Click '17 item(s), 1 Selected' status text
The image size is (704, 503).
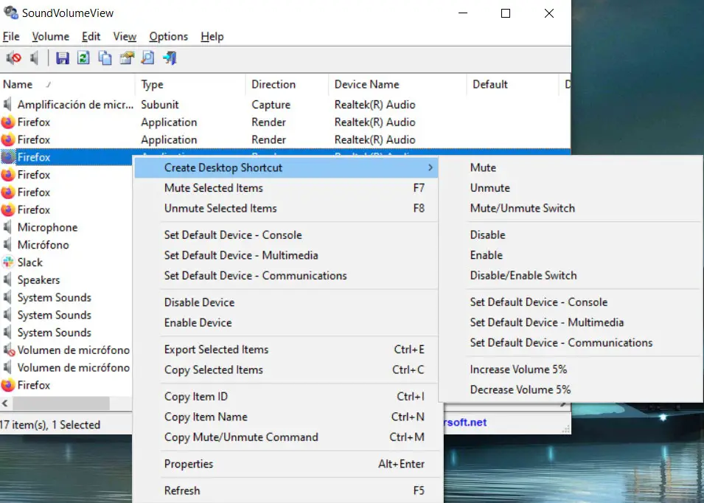click(50, 425)
